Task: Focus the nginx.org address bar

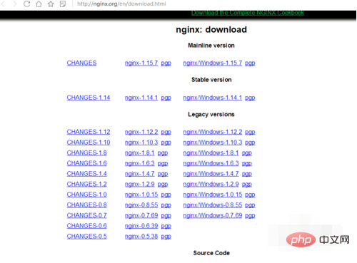Action: (x=121, y=4)
